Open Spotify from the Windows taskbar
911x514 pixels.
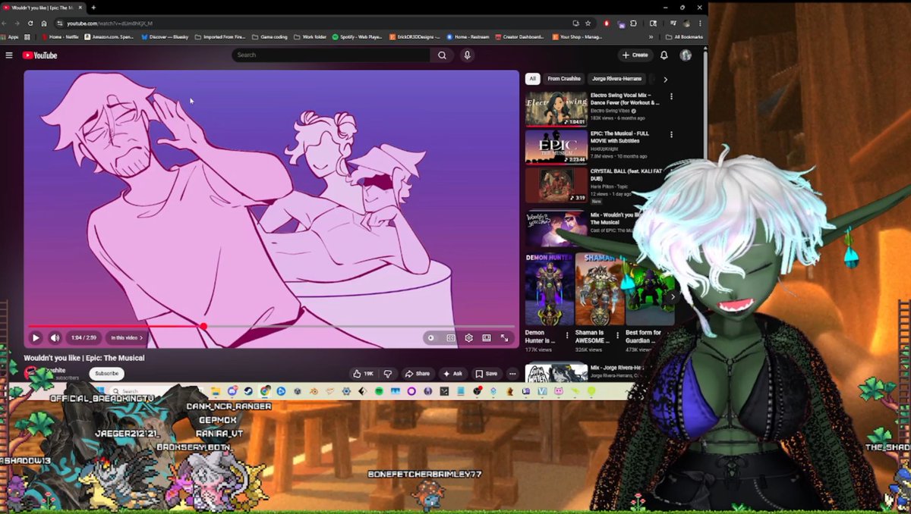point(379,391)
